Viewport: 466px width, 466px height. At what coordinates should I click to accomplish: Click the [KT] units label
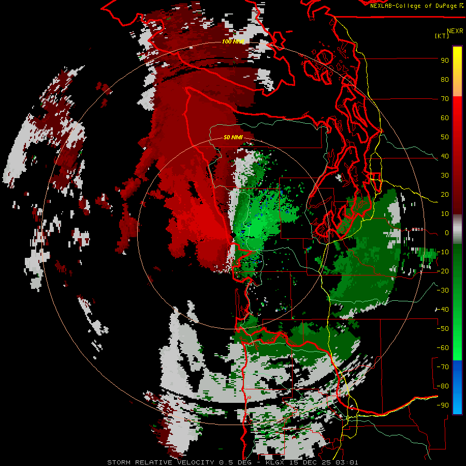pyautogui.click(x=442, y=36)
